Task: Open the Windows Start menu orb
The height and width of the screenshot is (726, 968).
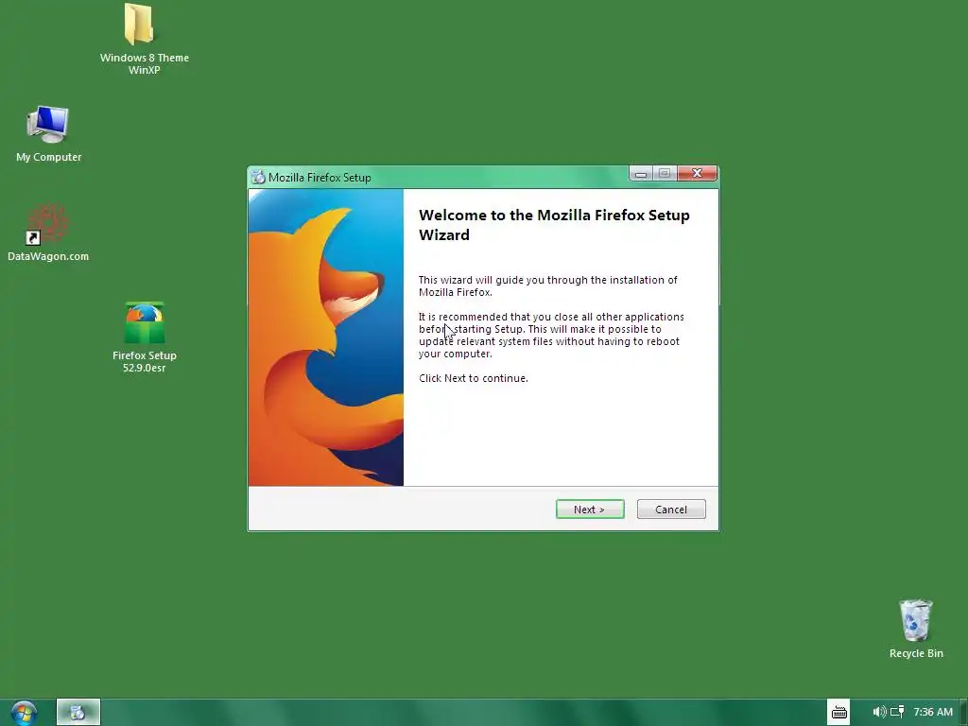Action: 24,713
